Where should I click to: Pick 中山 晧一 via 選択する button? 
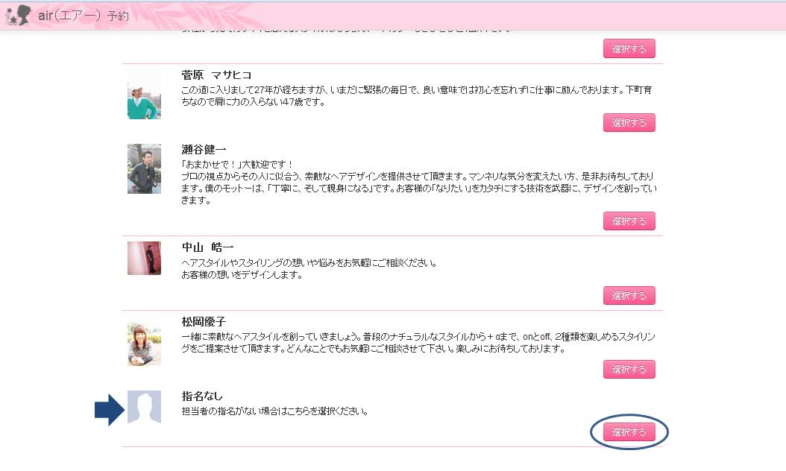629,296
